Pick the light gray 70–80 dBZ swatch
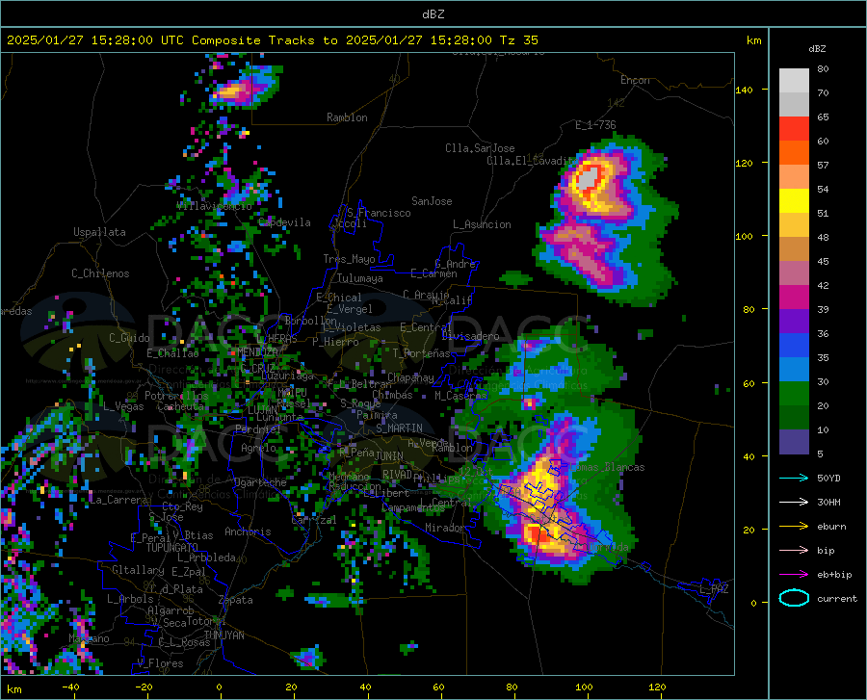Viewport: 867px width, 700px height. pos(794,81)
